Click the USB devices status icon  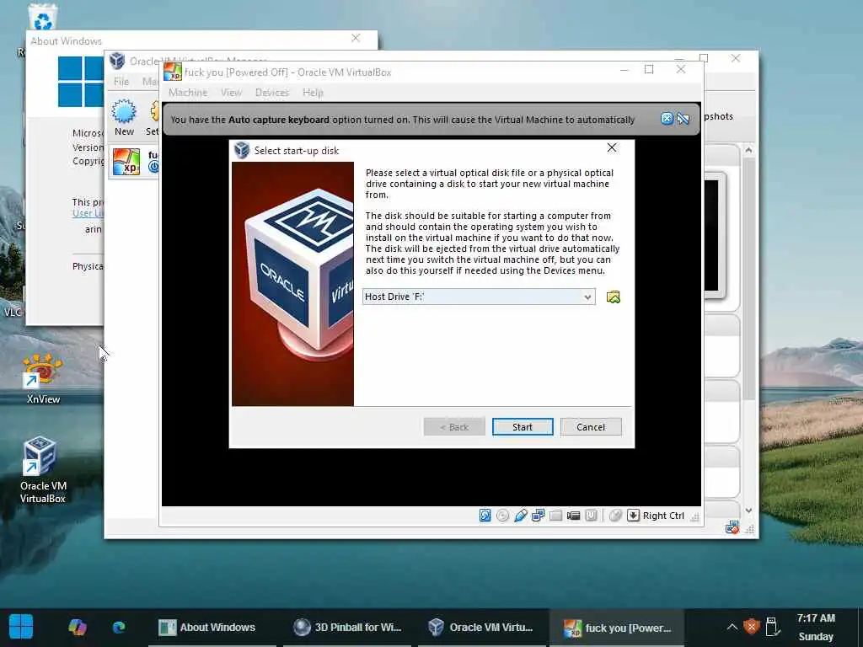point(520,516)
